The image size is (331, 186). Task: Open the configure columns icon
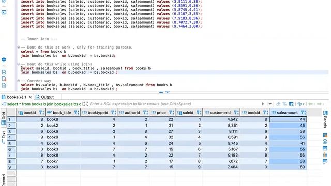tap(291, 104)
